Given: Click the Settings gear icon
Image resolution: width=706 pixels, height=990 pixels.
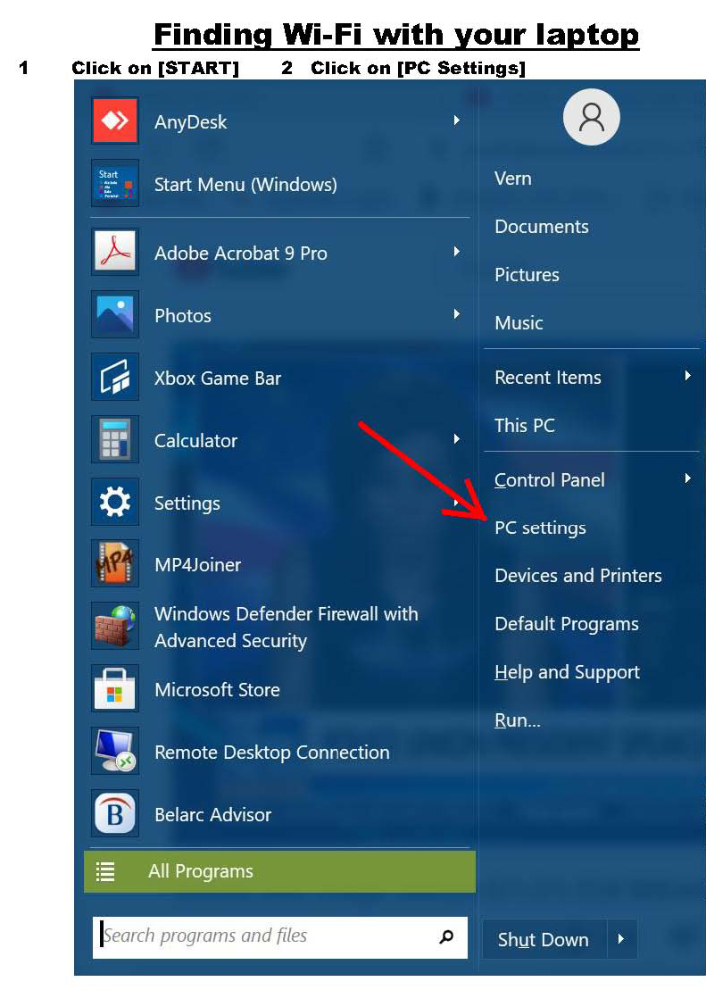Looking at the screenshot, I should [x=115, y=503].
